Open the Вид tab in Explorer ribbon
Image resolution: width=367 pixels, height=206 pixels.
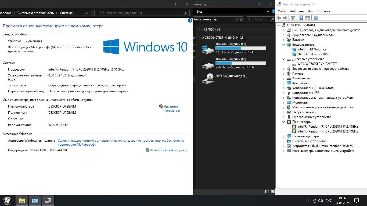click(199, 12)
